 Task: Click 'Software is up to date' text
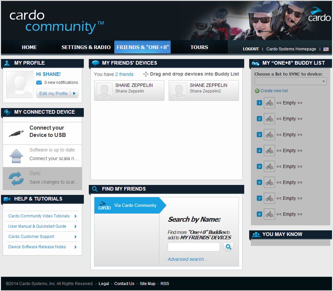pos(52,150)
